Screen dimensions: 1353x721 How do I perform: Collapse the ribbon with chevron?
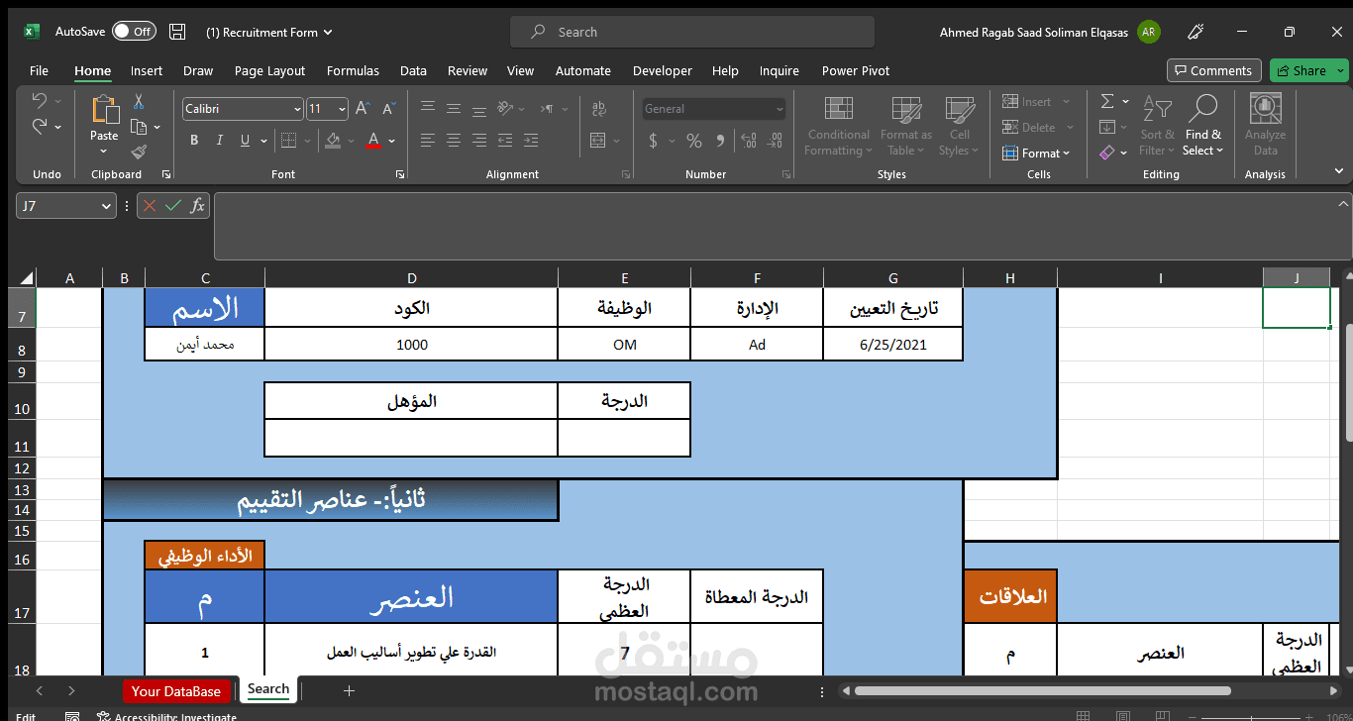(x=1339, y=172)
